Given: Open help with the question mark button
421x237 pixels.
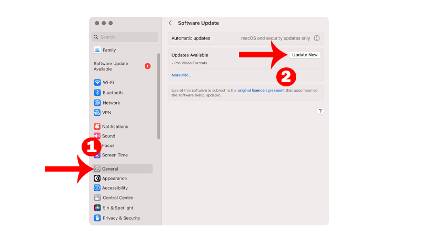Looking at the screenshot, I should [320, 111].
